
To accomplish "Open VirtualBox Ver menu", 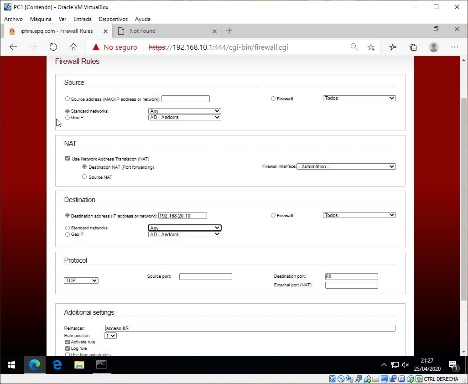I will (x=62, y=19).
